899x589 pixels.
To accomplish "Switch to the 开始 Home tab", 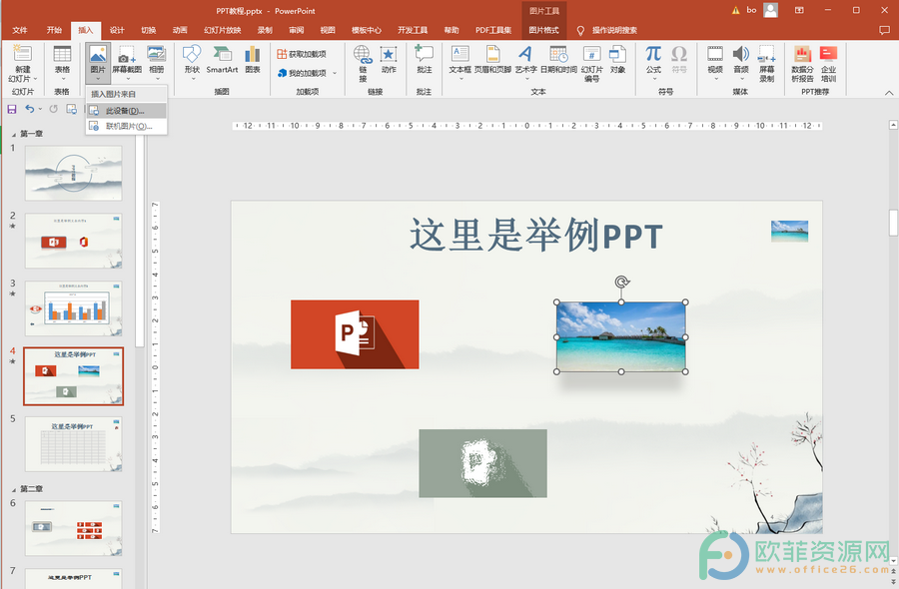I will pos(54,30).
